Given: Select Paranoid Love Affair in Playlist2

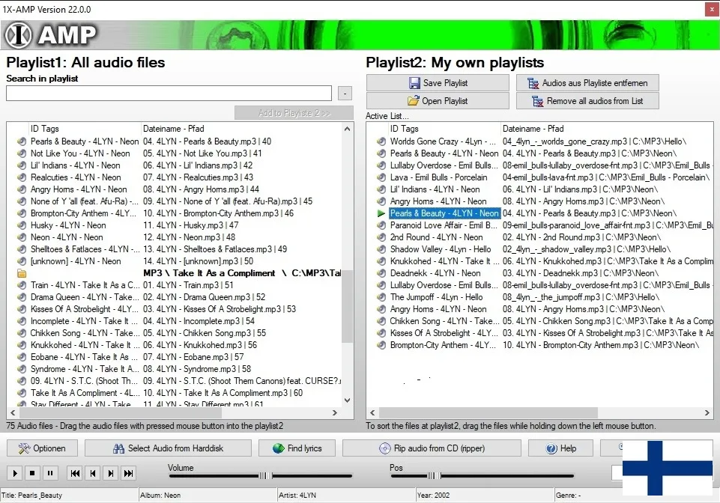Looking at the screenshot, I should (444, 225).
